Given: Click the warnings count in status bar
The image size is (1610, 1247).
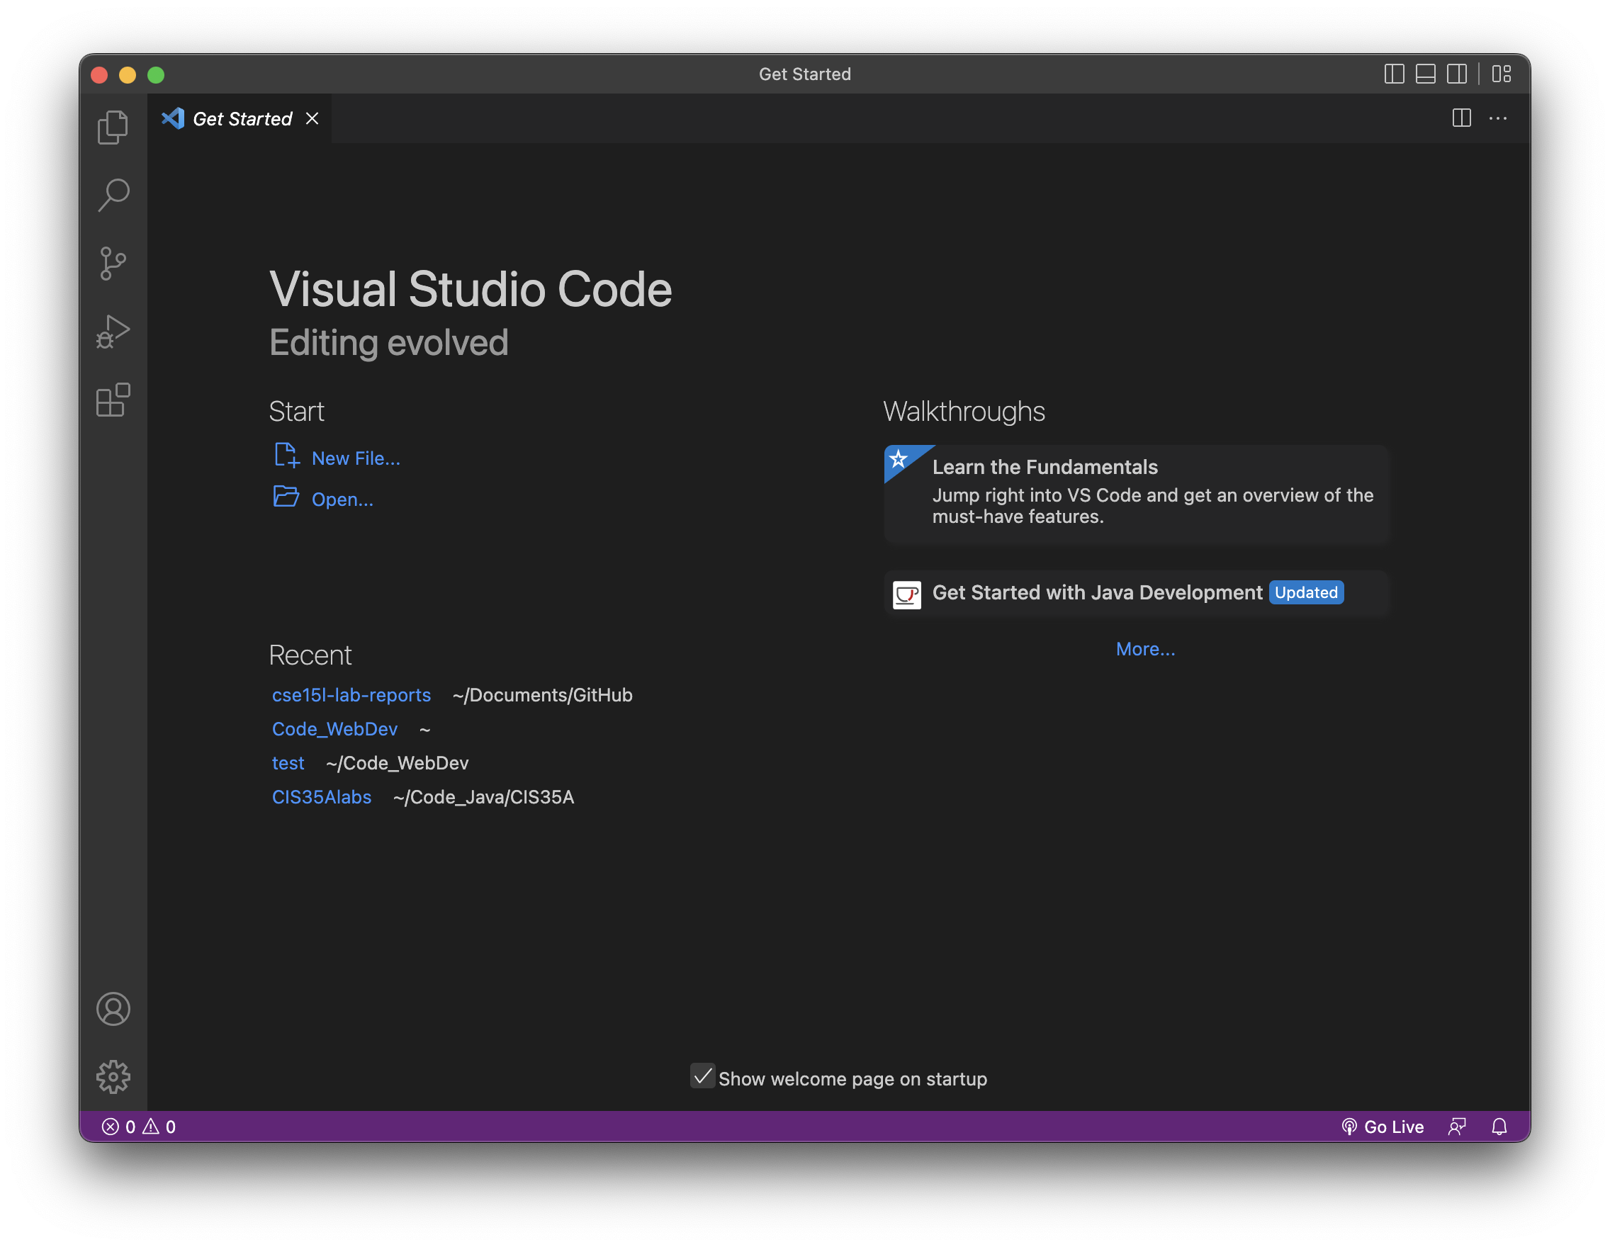Looking at the screenshot, I should [x=159, y=1126].
